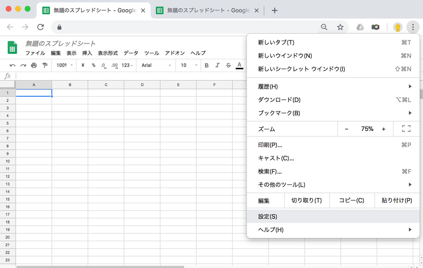Open the アドオン menu

pyautogui.click(x=175, y=53)
